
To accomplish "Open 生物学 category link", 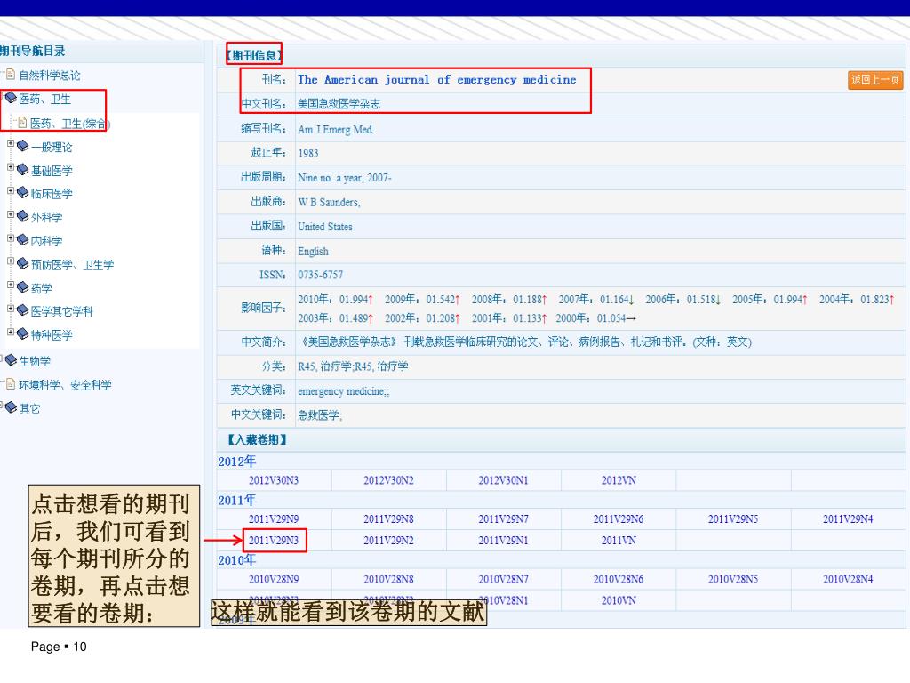I will click(35, 361).
